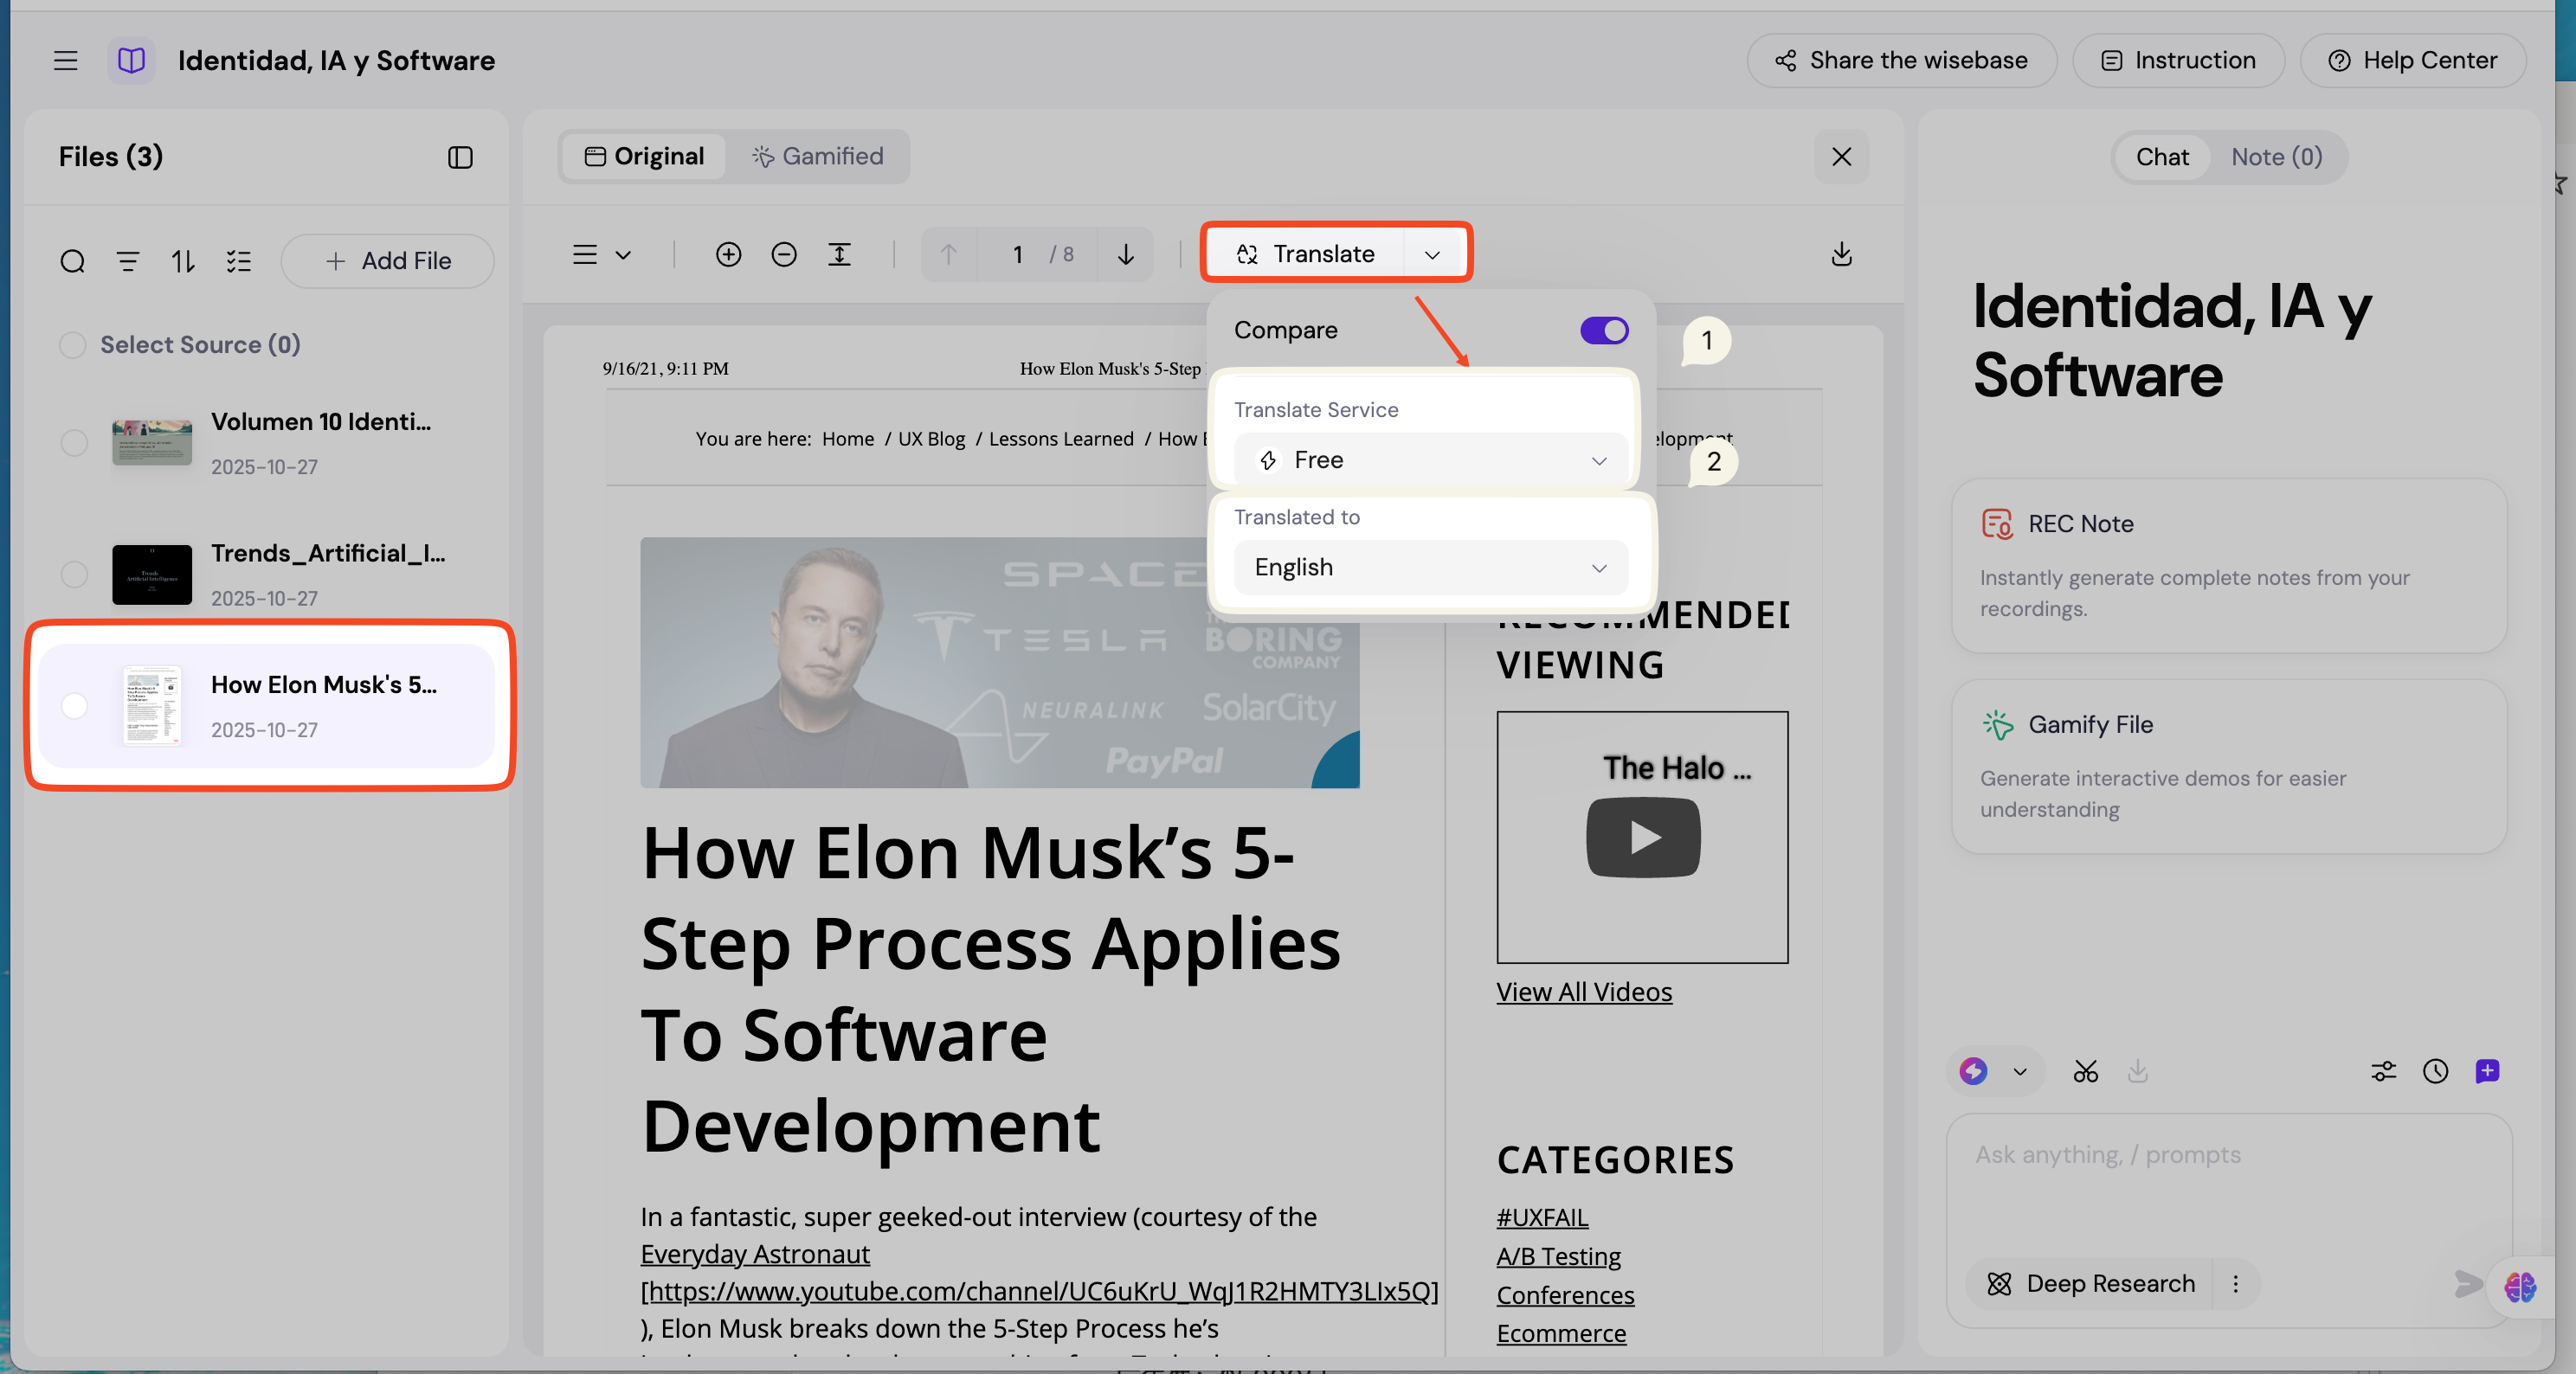Expand the Translate Service Free dropdown
This screenshot has width=2576, height=1374.
click(1430, 459)
